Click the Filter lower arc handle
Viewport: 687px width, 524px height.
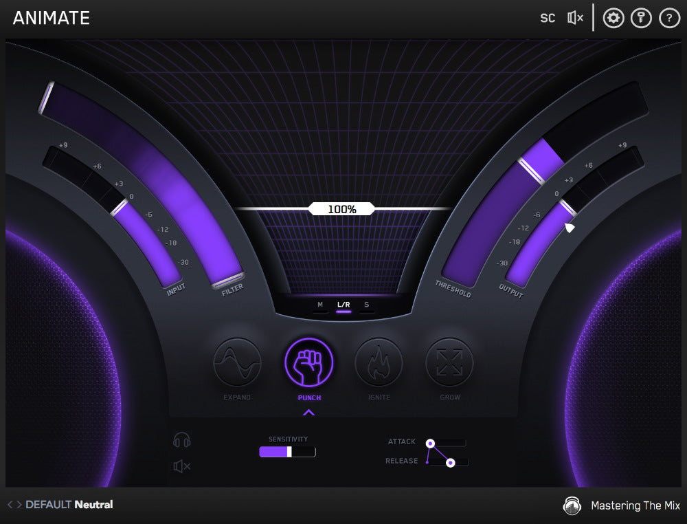pyautogui.click(x=228, y=280)
